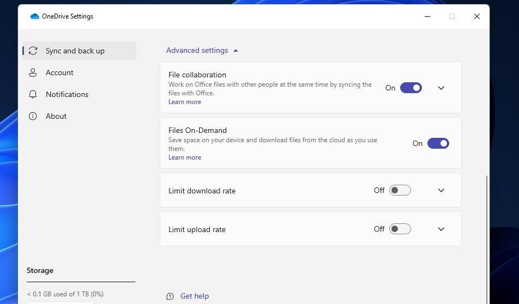This screenshot has width=519, height=304.
Task: Expand the Limit upload rate chevron
Action: coord(441,229)
